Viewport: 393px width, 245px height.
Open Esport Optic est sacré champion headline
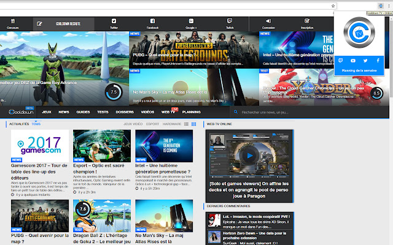coord(99,169)
